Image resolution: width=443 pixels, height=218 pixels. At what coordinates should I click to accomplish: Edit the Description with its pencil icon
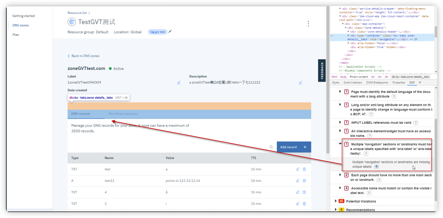(300, 83)
